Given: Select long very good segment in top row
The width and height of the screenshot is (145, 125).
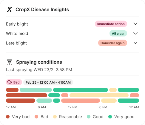Looking at the screenshot, I should tap(81, 90).
